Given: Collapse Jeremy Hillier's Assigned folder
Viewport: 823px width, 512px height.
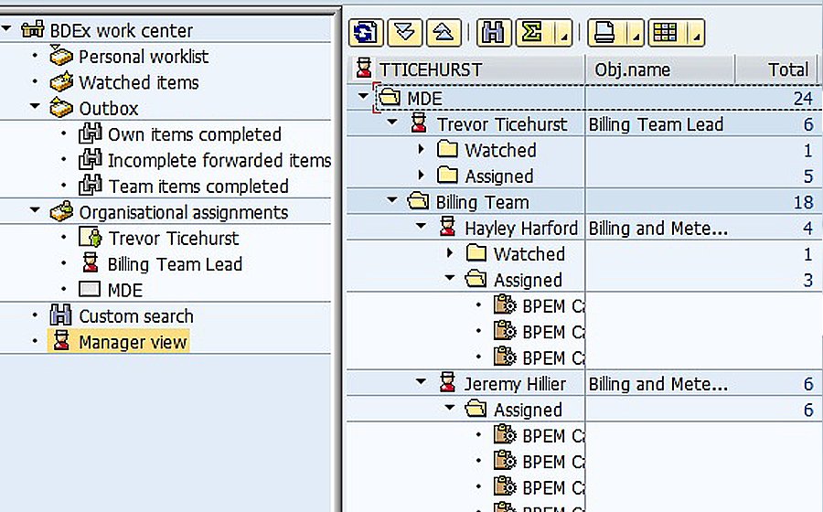Looking at the screenshot, I should (450, 407).
